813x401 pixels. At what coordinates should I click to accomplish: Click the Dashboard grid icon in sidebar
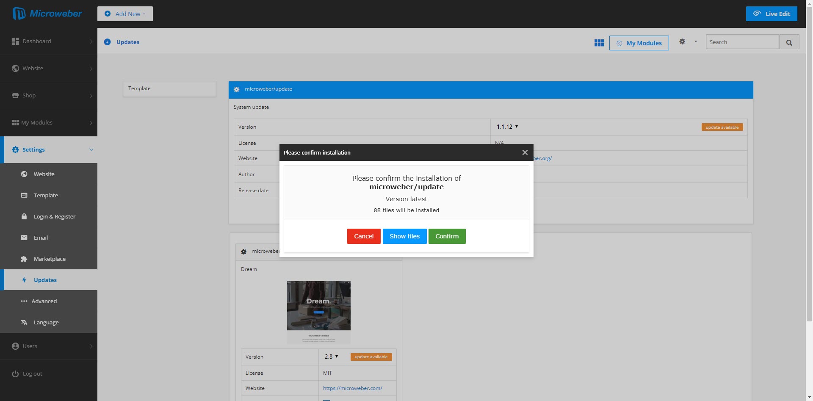[x=15, y=41]
